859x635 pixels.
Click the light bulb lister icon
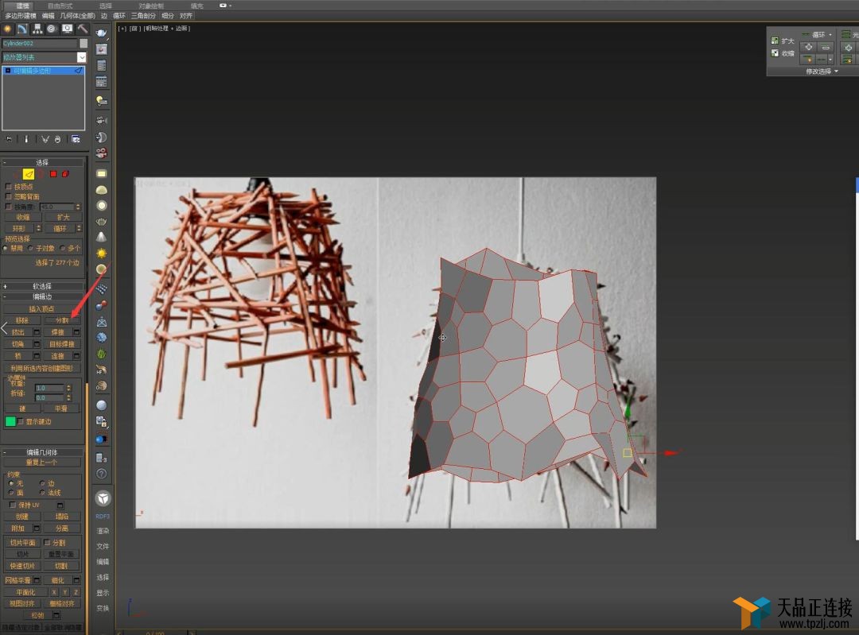click(x=101, y=101)
